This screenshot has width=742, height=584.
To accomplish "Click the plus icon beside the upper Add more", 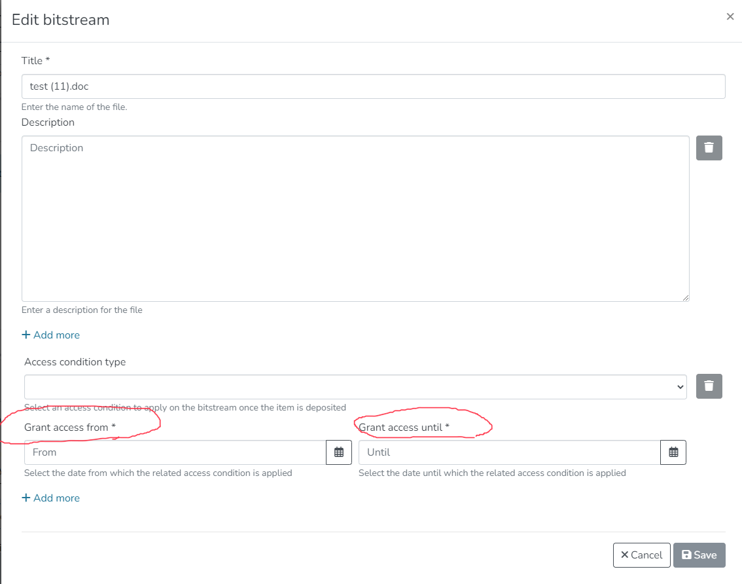I will [x=26, y=335].
